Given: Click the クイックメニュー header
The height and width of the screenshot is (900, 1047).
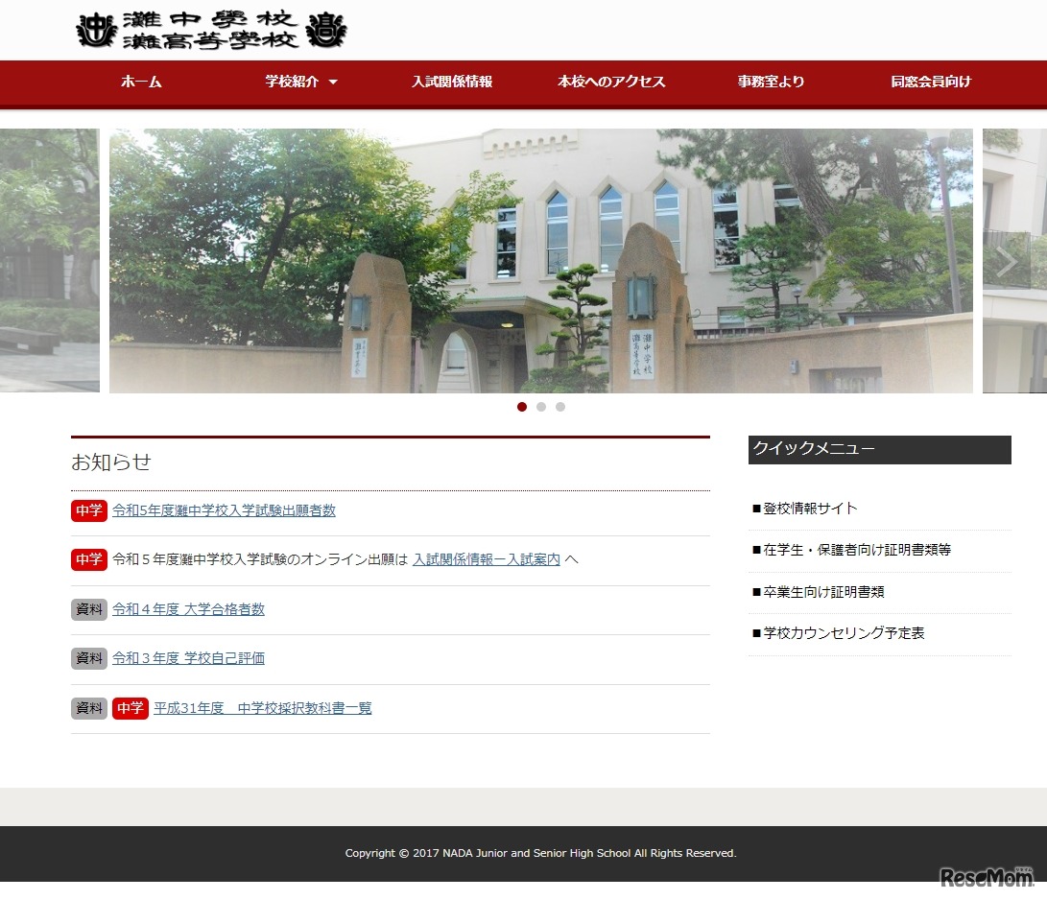Looking at the screenshot, I should click(879, 449).
